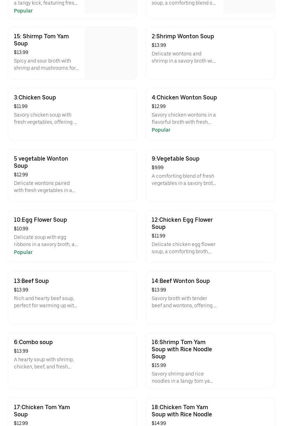Image resolution: width=287 pixels, height=426 pixels.
Task: Choose 4:Chicken Wonton Soup title
Action: tap(184, 98)
